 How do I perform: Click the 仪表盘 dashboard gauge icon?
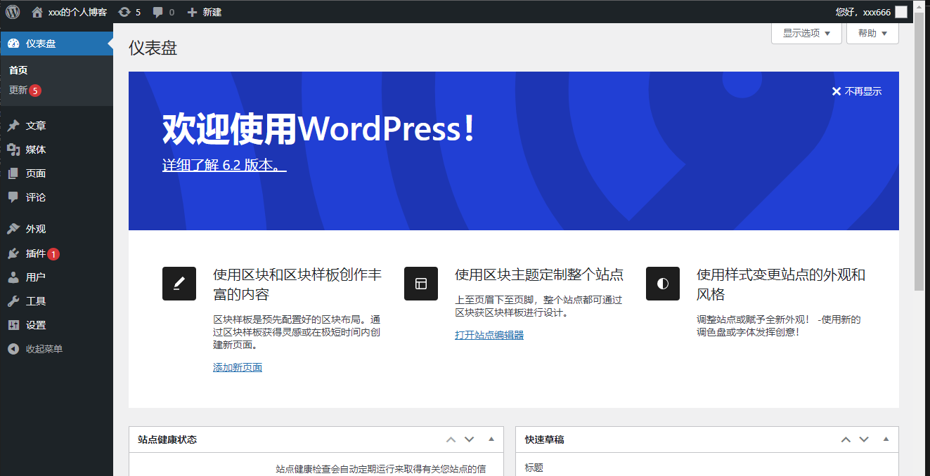coord(13,44)
